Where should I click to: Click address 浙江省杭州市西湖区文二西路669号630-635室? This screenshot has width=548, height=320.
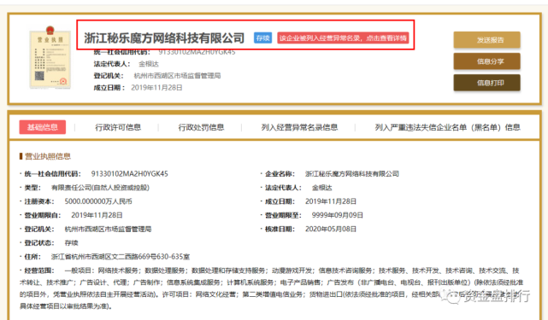[121, 257]
